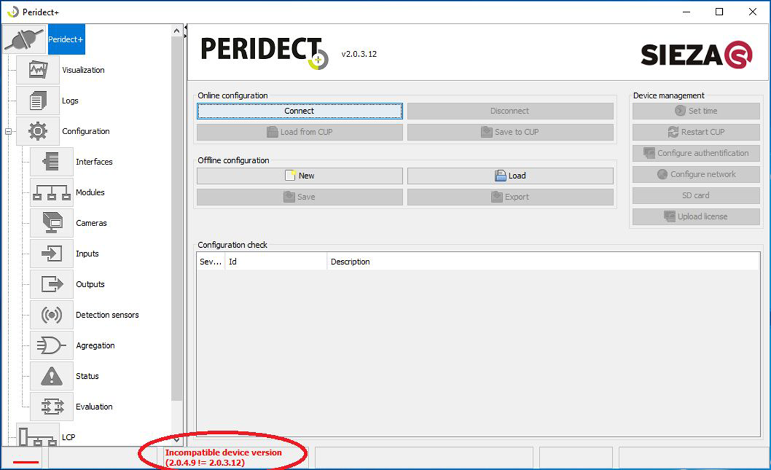Open the Modules network icon
Screen dimensions: 771x470
[x=51, y=193]
